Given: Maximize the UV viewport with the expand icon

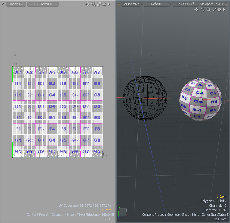Looking at the screenshot, I should point(99,4).
